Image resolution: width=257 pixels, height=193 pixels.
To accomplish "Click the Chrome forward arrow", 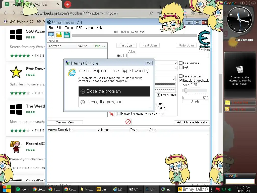I will [14, 13].
